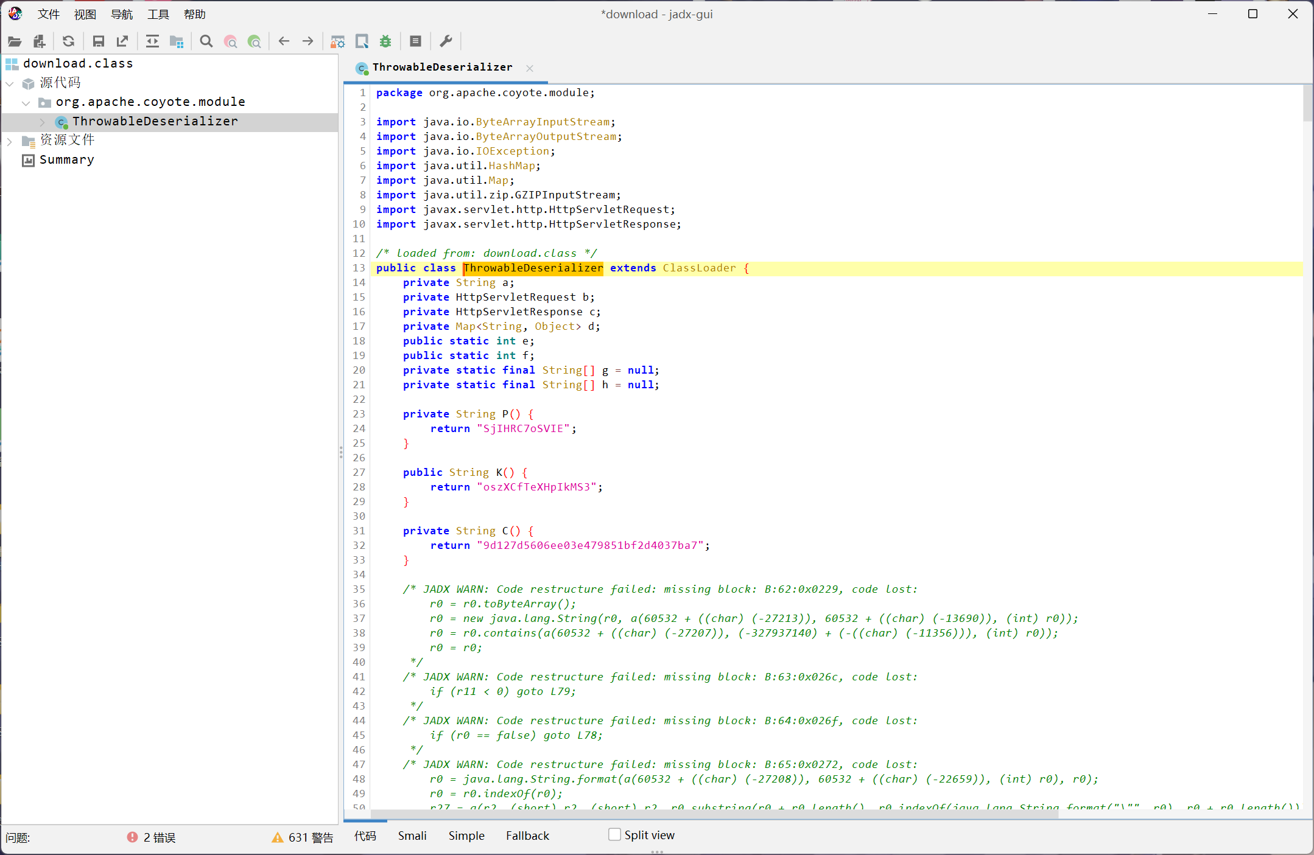Click the 2 错误 status label
The image size is (1314, 855).
(x=160, y=837)
